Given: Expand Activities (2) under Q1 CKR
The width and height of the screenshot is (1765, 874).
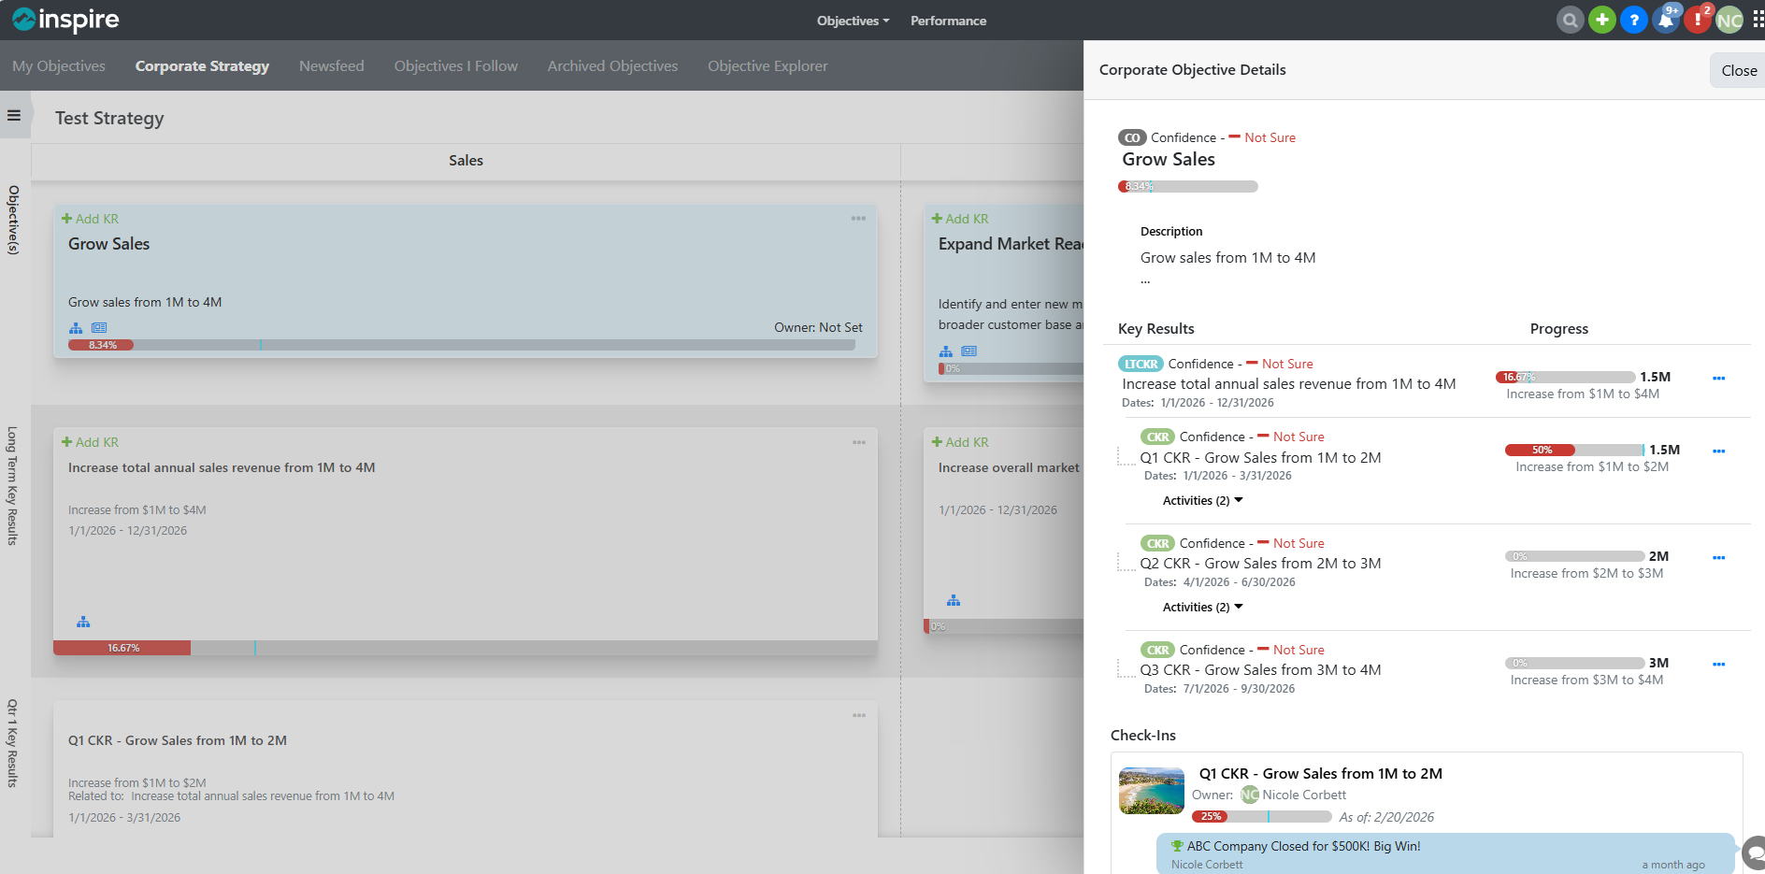Looking at the screenshot, I should pos(1202,501).
